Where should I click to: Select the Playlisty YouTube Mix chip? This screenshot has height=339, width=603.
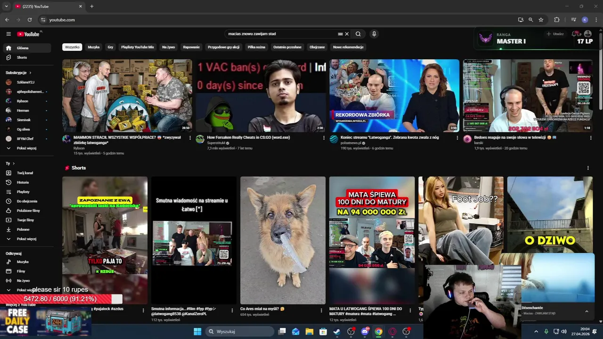[138, 47]
